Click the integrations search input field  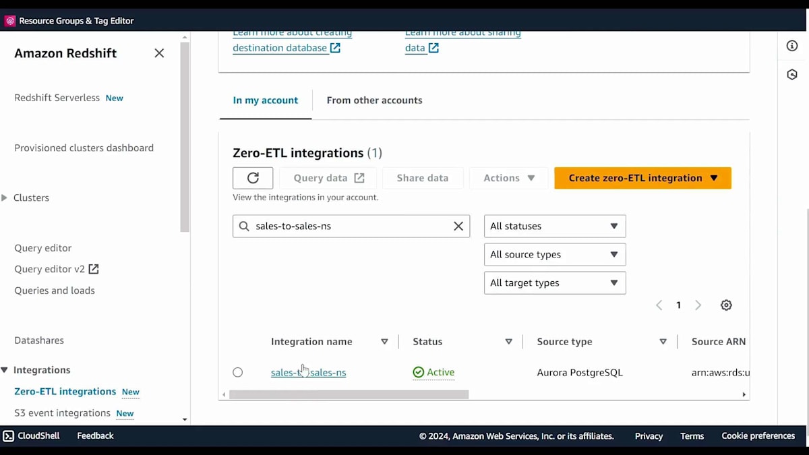pyautogui.click(x=351, y=226)
